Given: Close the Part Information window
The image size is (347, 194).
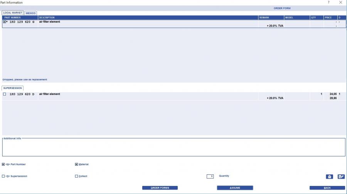Looking at the screenshot, I should [x=340, y=3].
